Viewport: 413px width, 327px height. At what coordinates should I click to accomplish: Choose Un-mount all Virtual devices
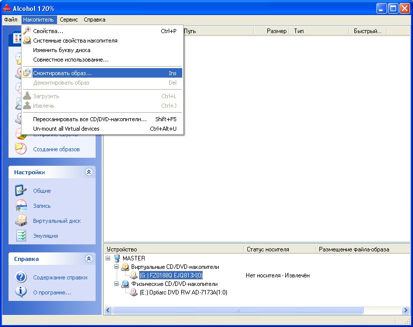tap(103, 129)
